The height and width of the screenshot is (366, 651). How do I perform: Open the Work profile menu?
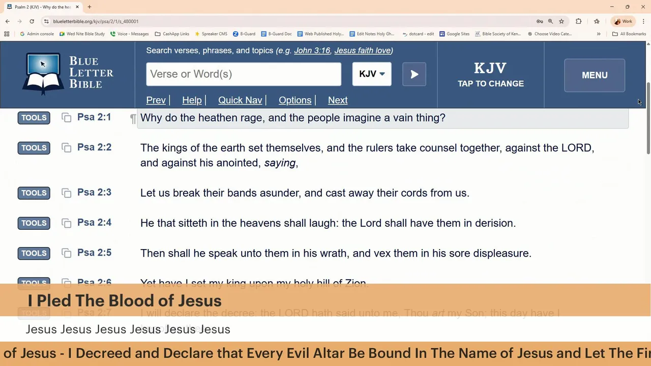(x=624, y=21)
